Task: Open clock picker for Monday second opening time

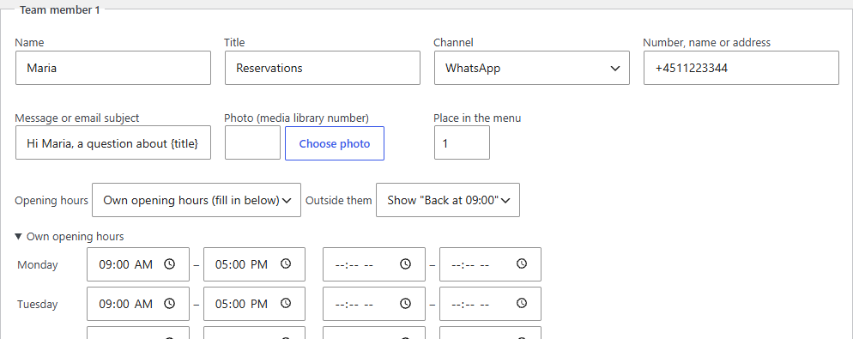Action: pos(405,264)
